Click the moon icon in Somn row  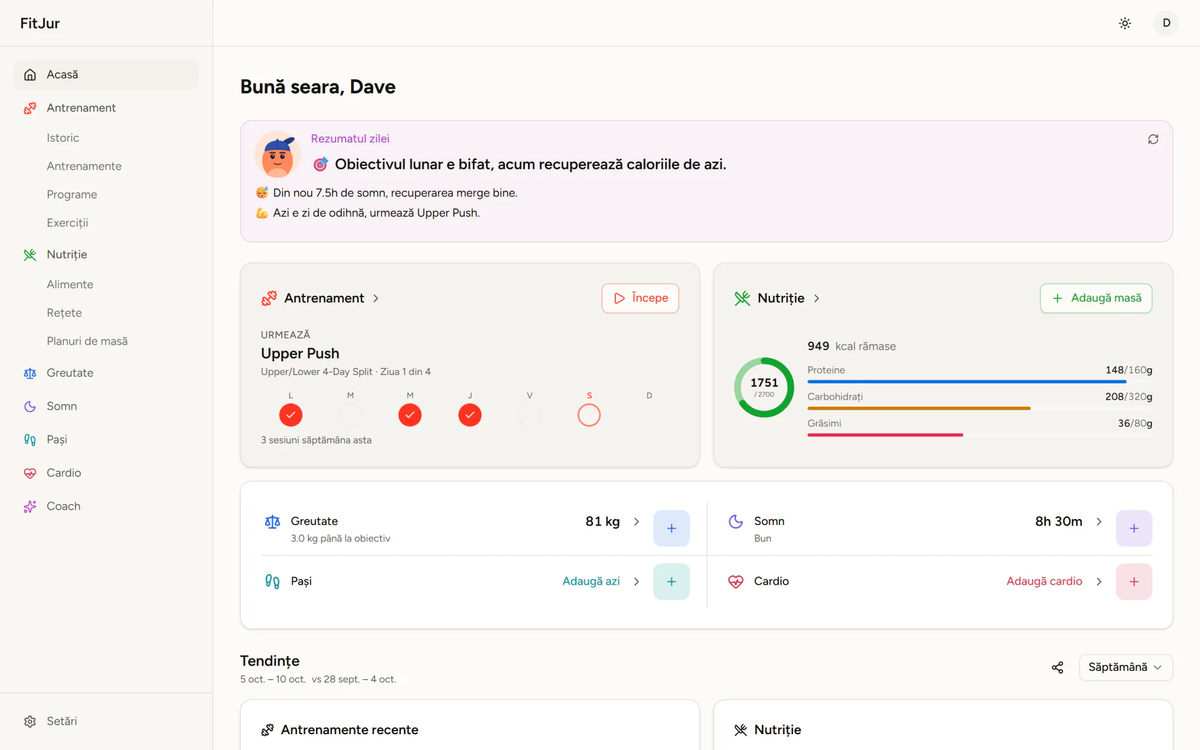[x=736, y=521]
